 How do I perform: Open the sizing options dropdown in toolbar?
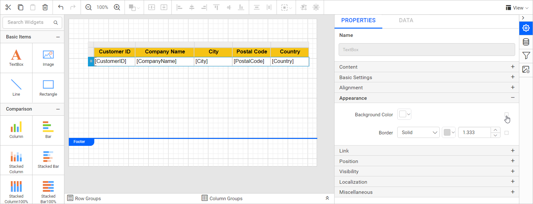[286, 7]
